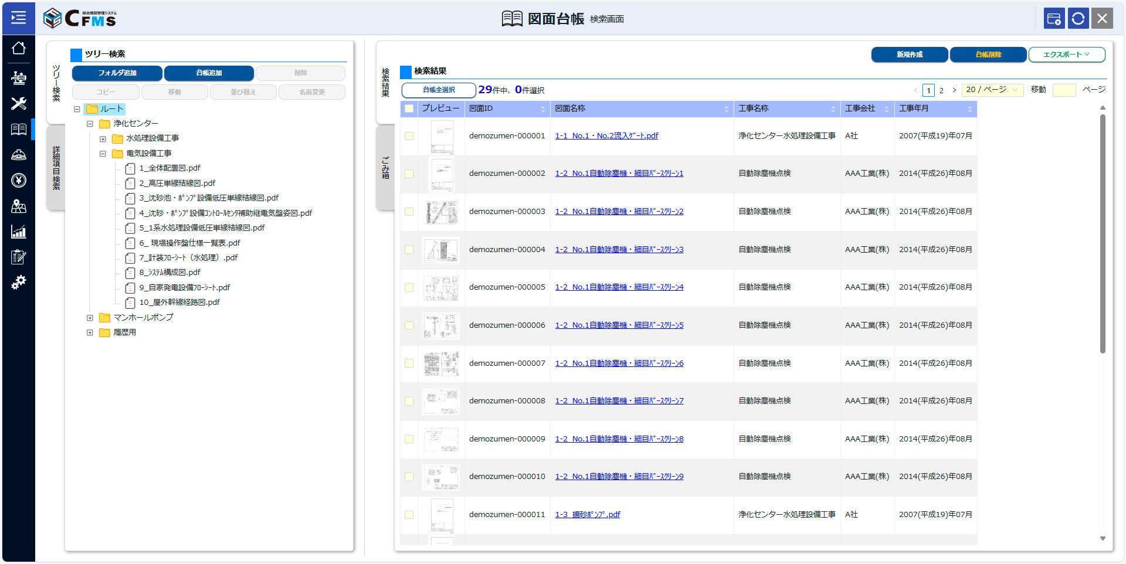Check the box for demozumen-000001 row
Screen dimensions: 1126x564
click(409, 136)
